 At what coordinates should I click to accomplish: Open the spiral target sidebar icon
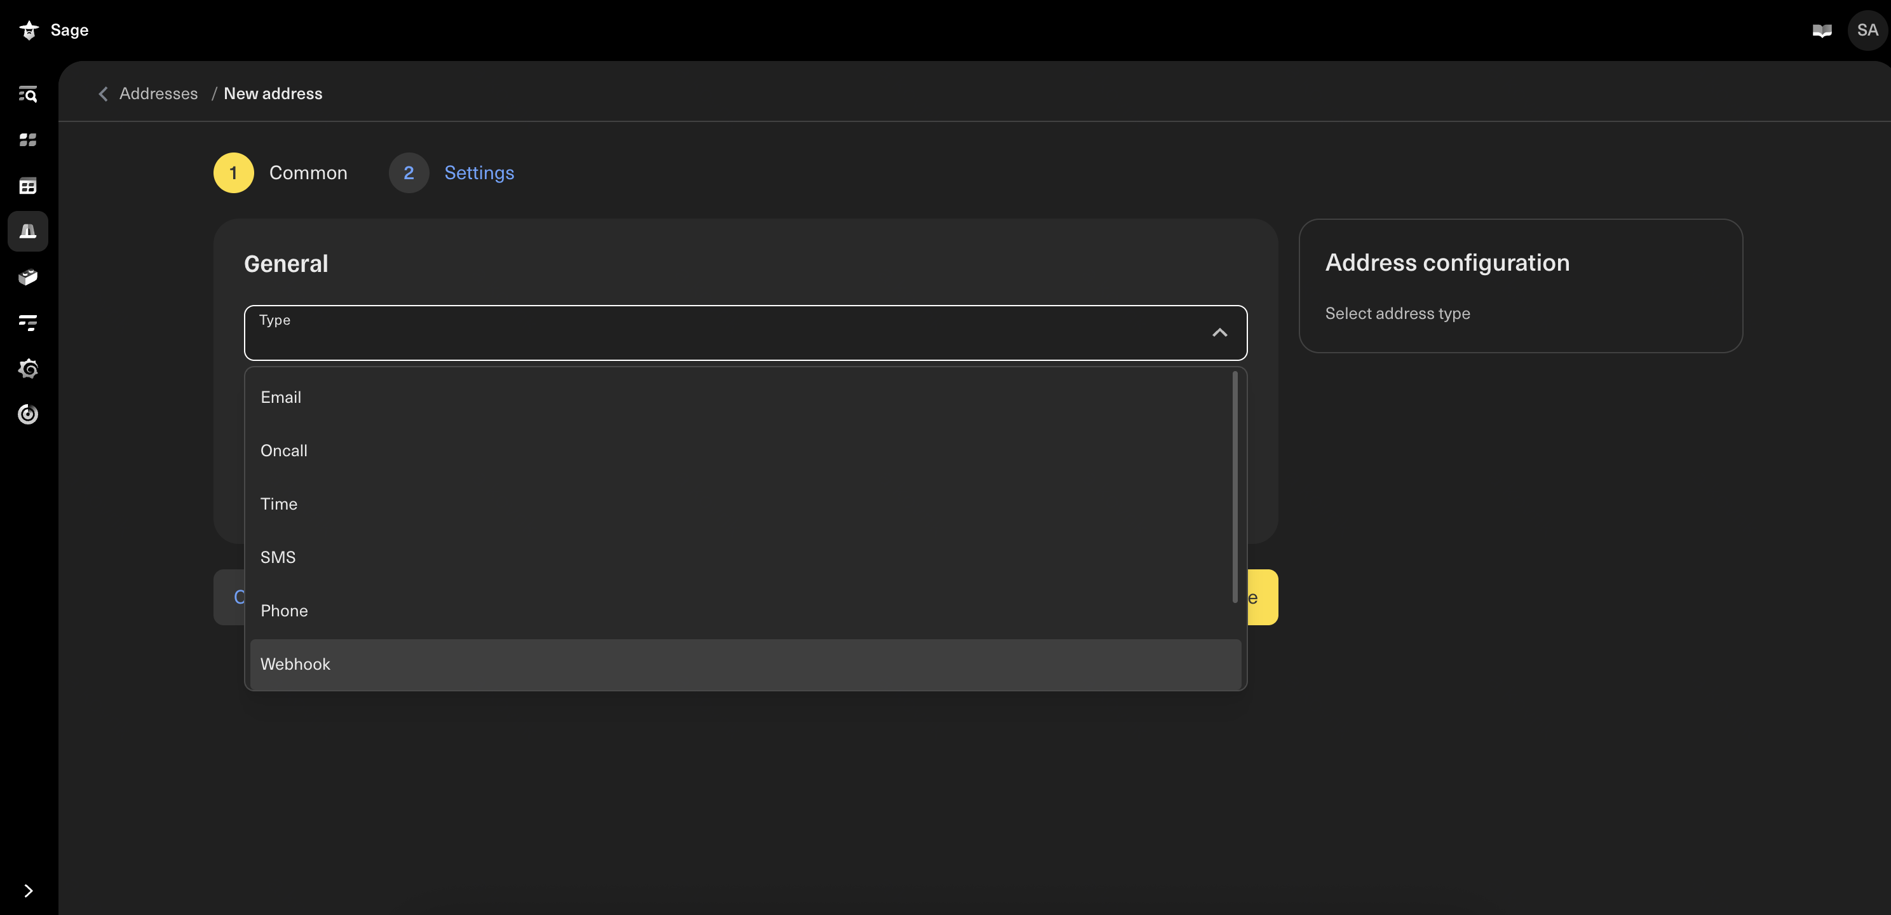click(x=28, y=414)
